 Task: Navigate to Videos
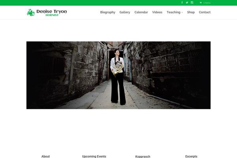157,12
